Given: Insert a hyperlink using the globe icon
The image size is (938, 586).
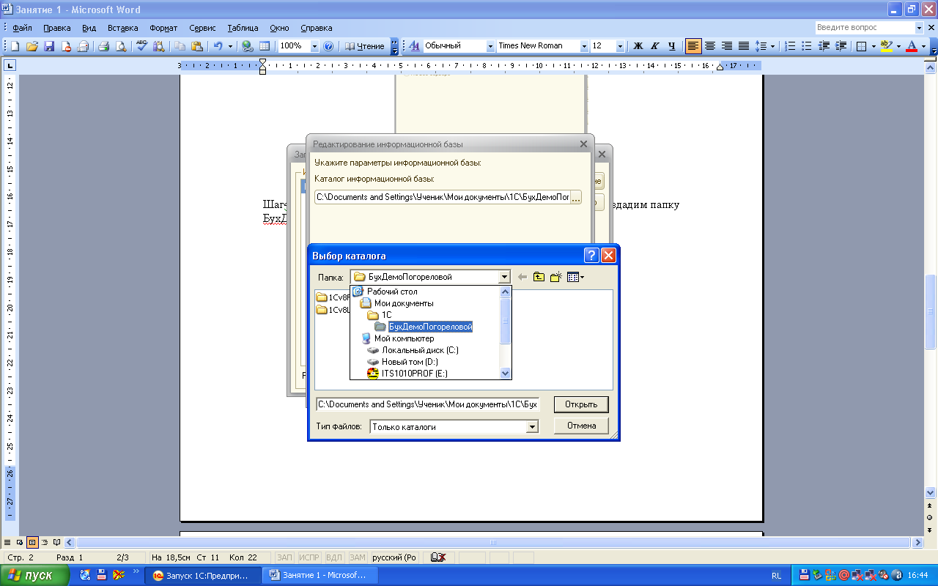Looking at the screenshot, I should pyautogui.click(x=248, y=46).
